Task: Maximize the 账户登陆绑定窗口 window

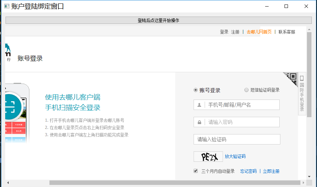Action: coord(286,6)
